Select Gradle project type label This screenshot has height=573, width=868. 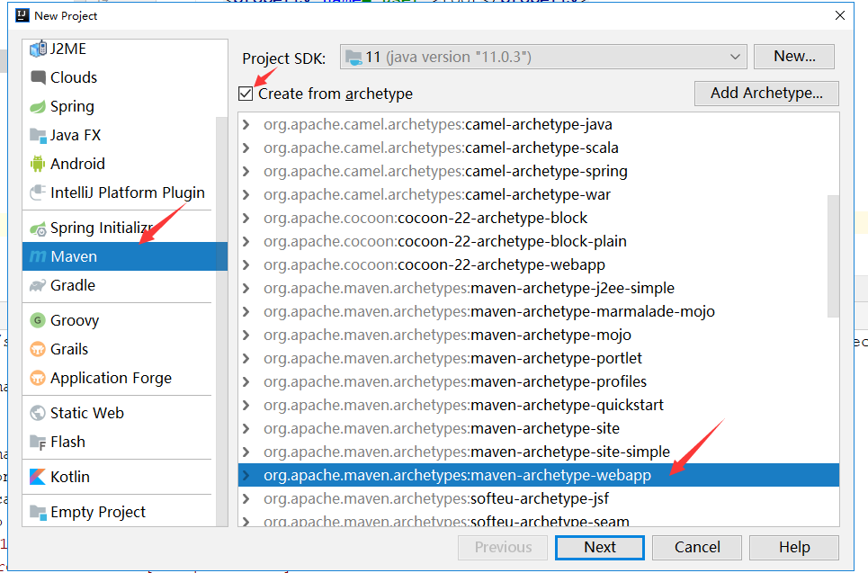73,286
